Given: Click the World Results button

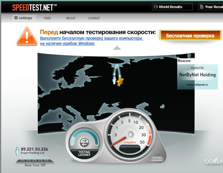Looking at the screenshot, I should 172,7.
